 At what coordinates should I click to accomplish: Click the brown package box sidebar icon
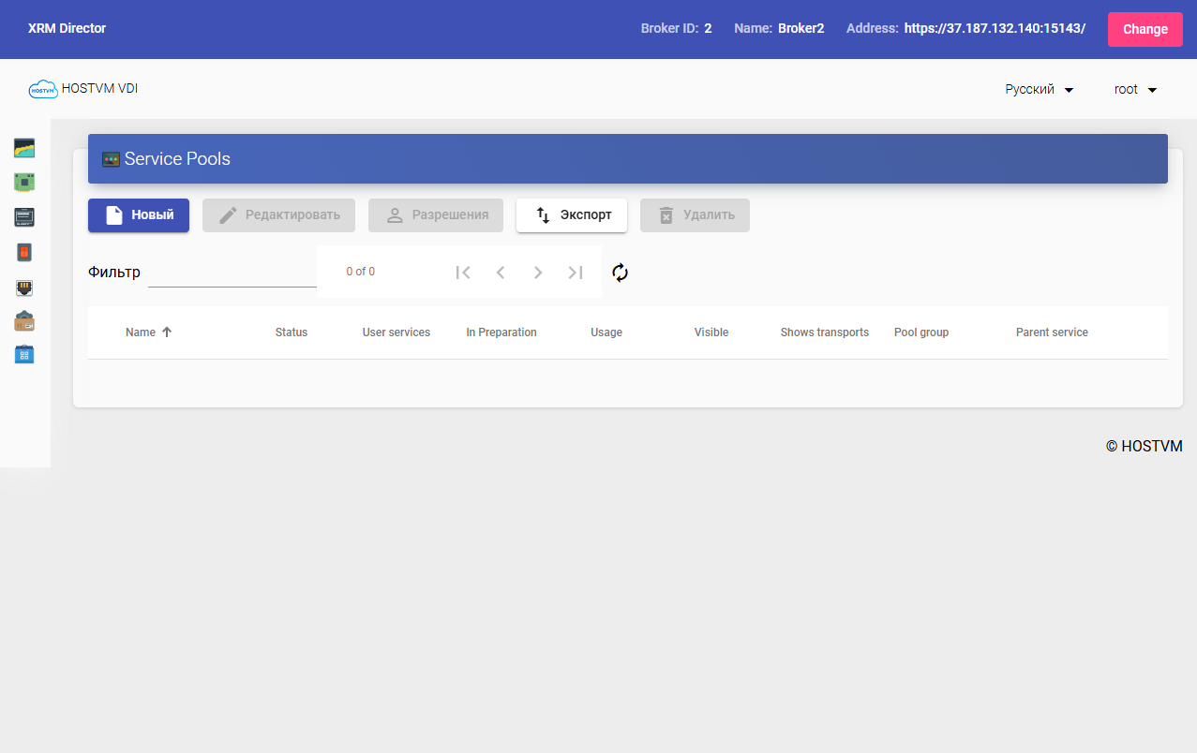(x=24, y=321)
